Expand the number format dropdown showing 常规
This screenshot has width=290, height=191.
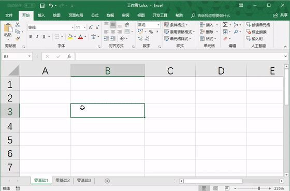158,25
